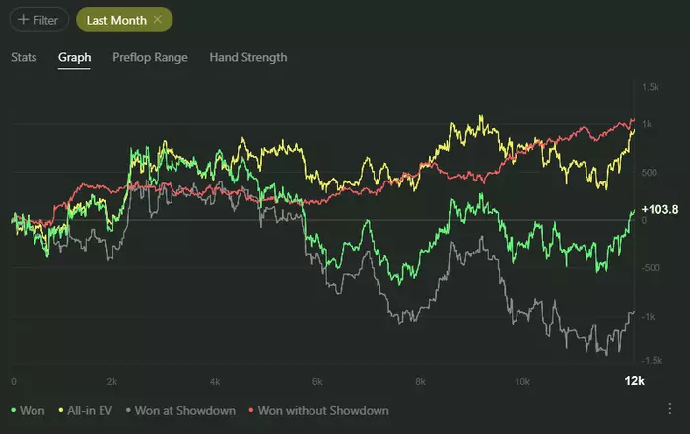Click the 12k marker on the x-axis
The height and width of the screenshot is (434, 690).
coord(635,381)
